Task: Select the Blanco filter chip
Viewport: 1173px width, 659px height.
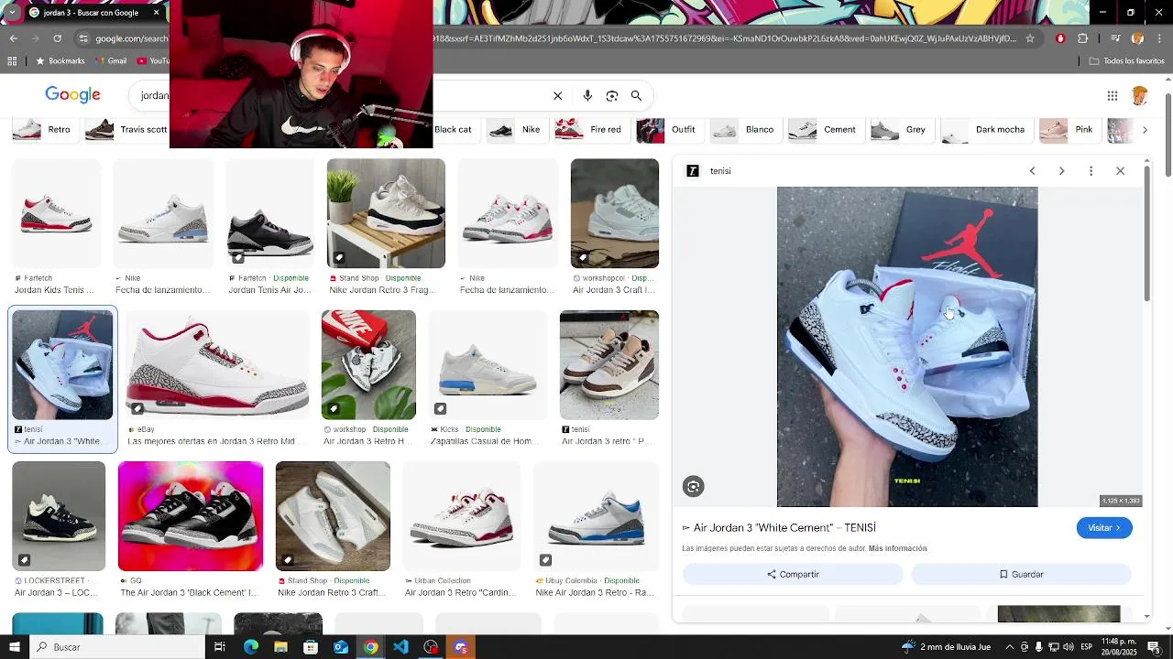Action: pyautogui.click(x=744, y=130)
